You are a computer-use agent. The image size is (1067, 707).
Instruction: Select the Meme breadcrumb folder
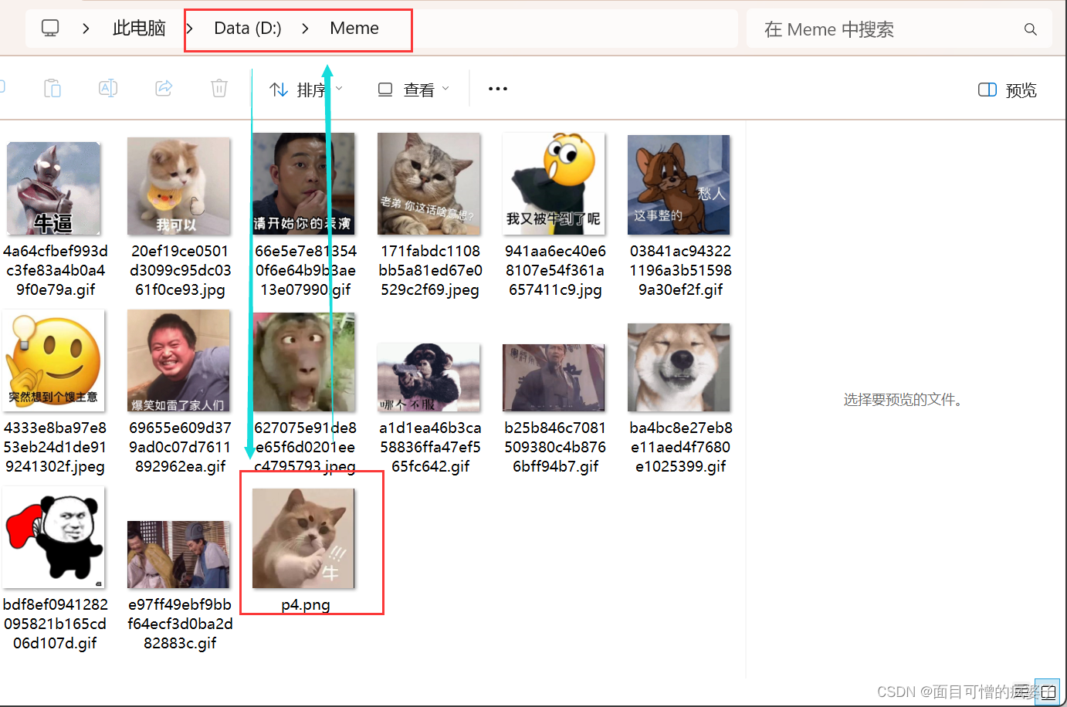click(354, 29)
